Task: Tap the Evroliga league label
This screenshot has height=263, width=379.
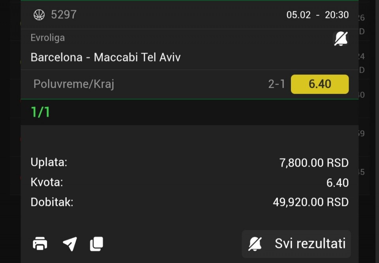Action: pos(48,38)
